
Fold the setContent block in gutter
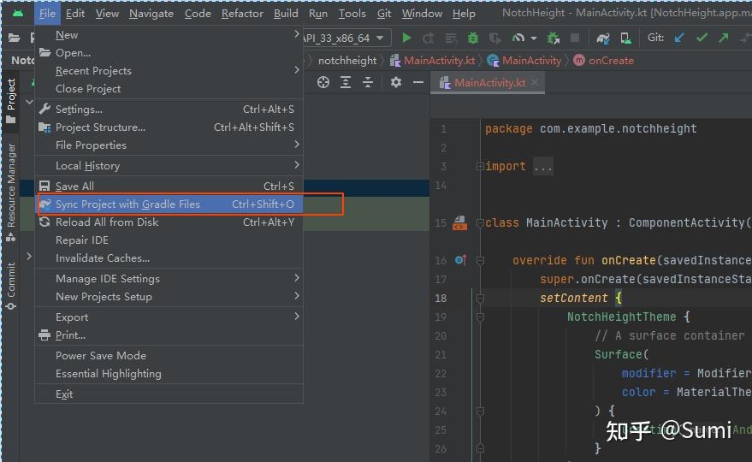480,299
